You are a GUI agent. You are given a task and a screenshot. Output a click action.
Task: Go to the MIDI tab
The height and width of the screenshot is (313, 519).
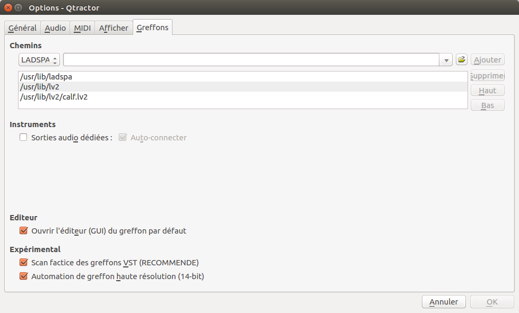tap(82, 28)
